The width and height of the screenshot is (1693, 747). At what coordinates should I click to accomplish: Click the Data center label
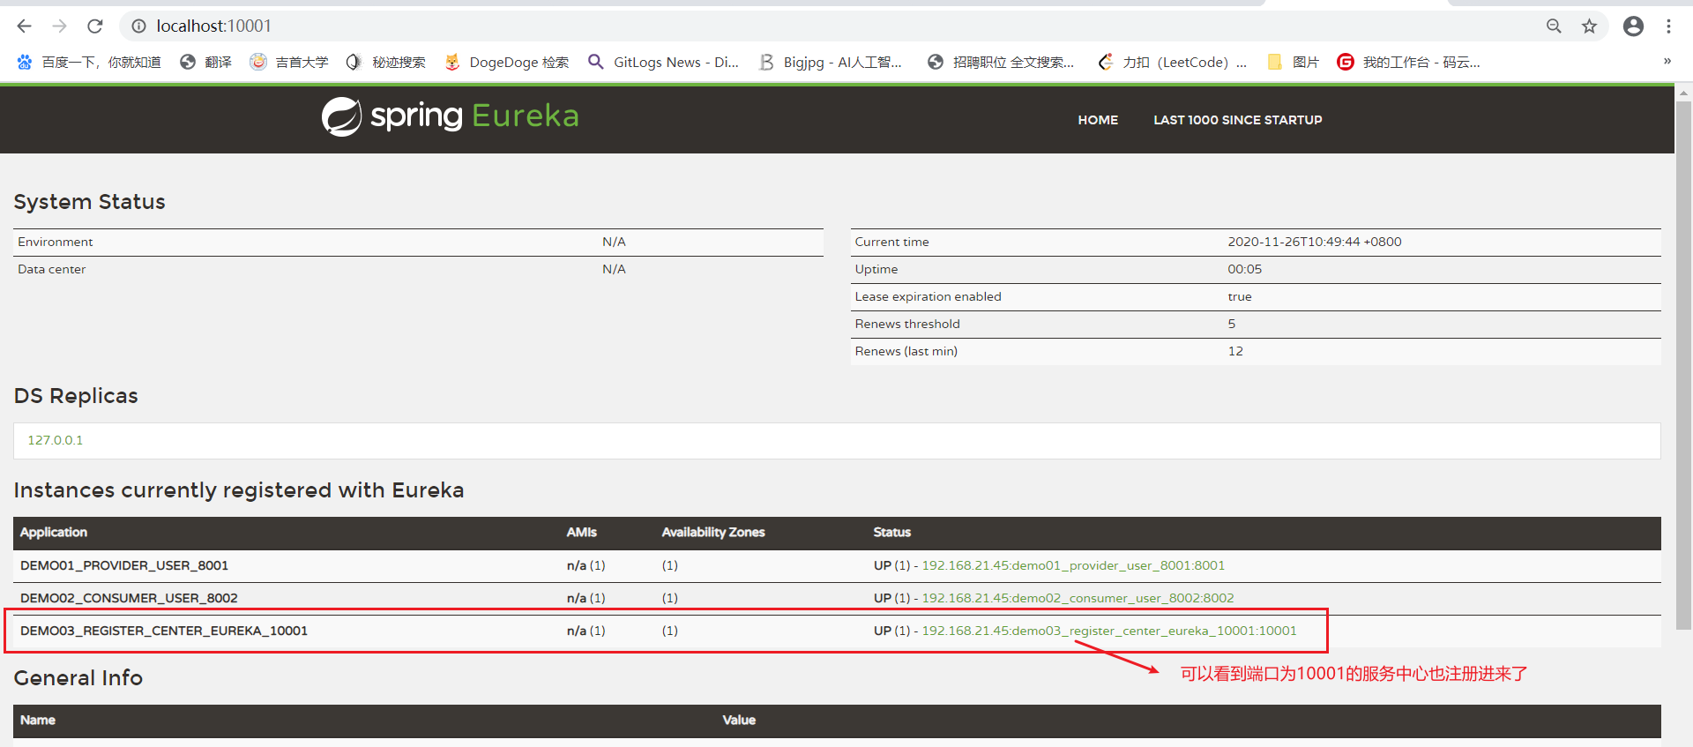pos(51,269)
